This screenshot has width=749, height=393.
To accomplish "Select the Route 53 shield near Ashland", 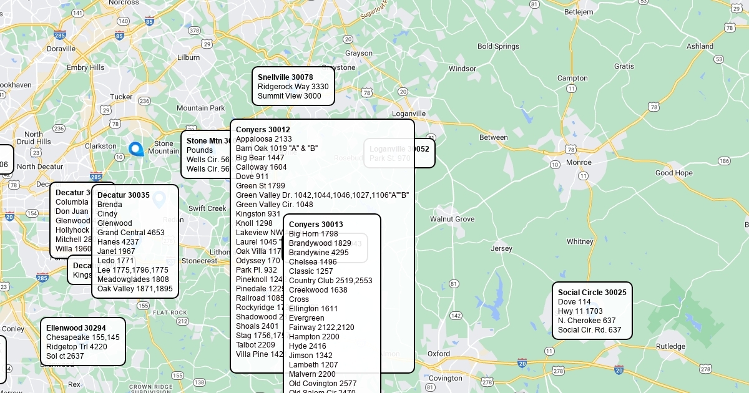I will coord(719,59).
